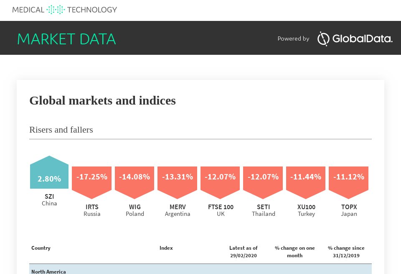Click the Global markets and indices heading
This screenshot has width=401, height=274.
click(102, 101)
